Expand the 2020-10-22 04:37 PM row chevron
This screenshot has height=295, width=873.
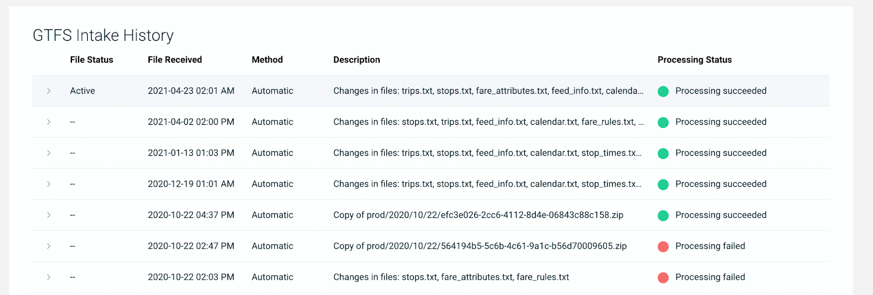49,215
